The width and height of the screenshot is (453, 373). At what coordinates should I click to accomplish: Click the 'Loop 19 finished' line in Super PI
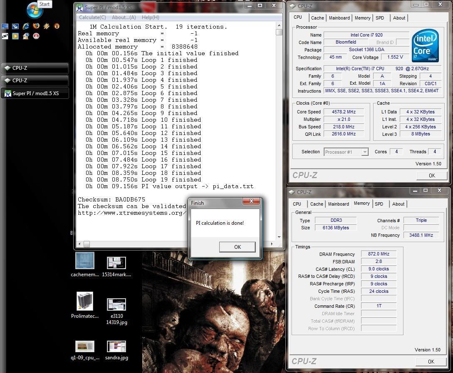pyautogui.click(x=143, y=180)
